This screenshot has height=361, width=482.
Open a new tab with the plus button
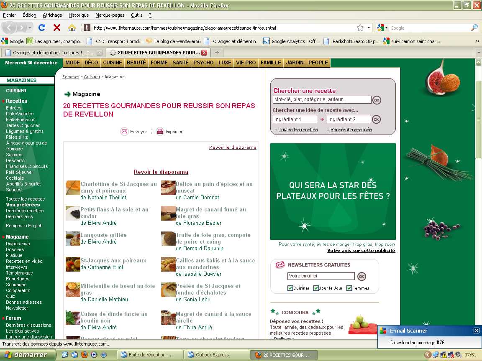217,53
